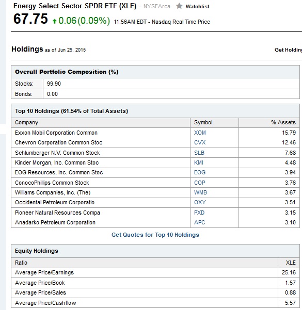Click the Company column header
Viewport: 302px width, 310px height.
[26, 122]
